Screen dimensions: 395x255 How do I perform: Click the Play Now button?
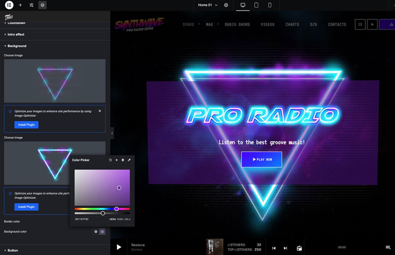click(262, 159)
